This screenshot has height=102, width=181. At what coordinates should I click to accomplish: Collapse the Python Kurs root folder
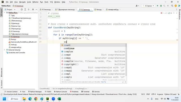pos(5,12)
